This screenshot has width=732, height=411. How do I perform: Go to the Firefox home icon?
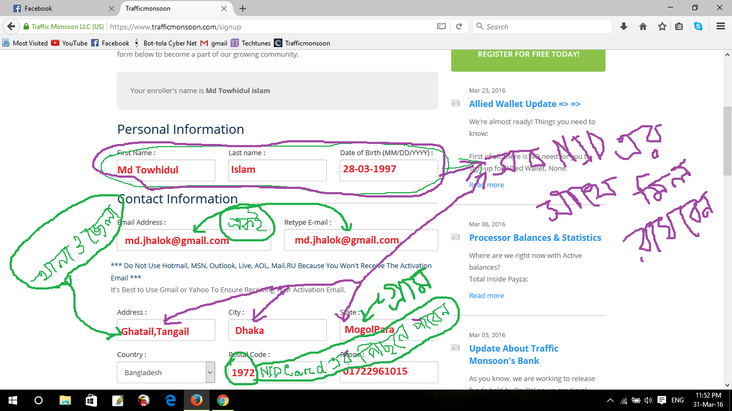click(643, 26)
